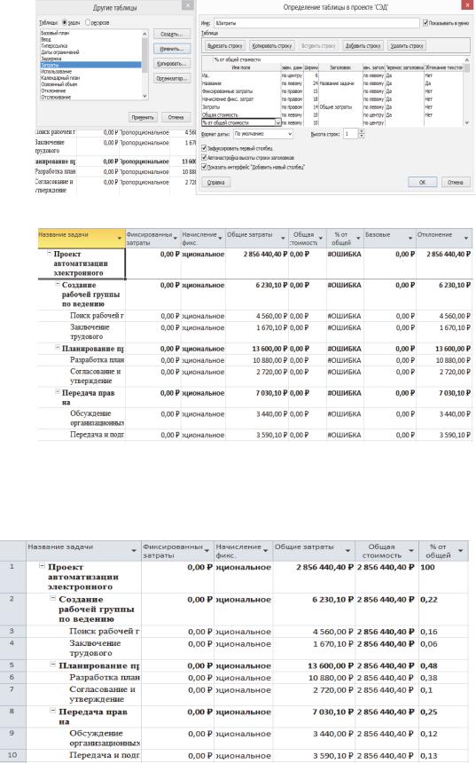Open 'Общая стоимость' dropdown in numbered table

tap(411, 551)
